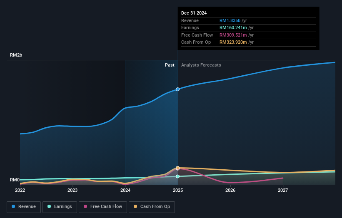The width and height of the screenshot is (342, 218).
Task: Click the Revenue data point marker
Action: (178, 89)
